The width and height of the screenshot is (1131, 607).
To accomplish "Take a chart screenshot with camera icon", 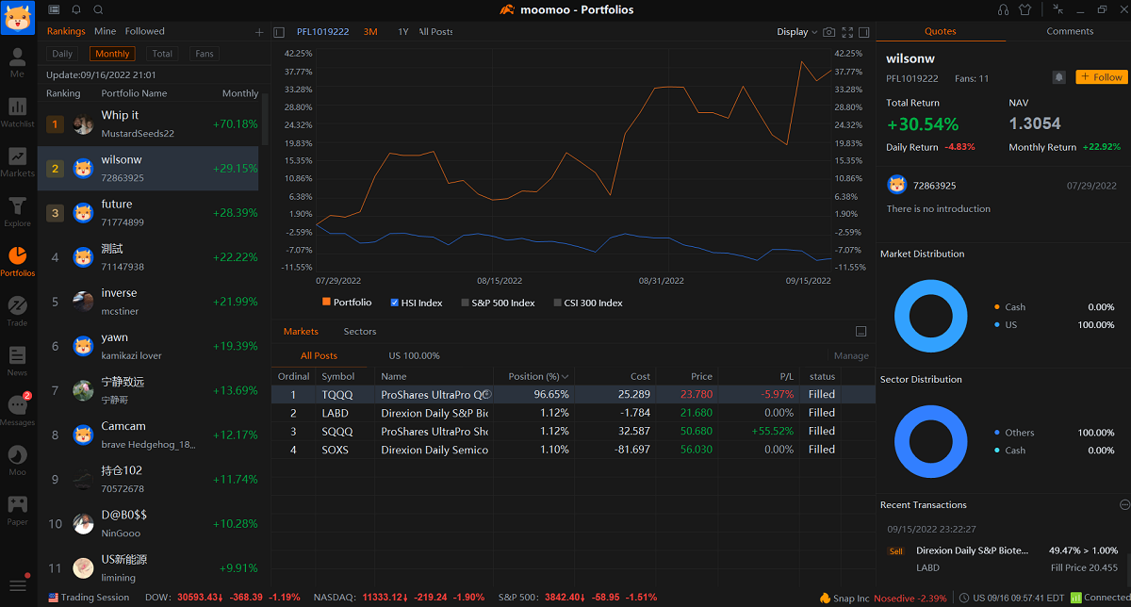I will pos(829,32).
